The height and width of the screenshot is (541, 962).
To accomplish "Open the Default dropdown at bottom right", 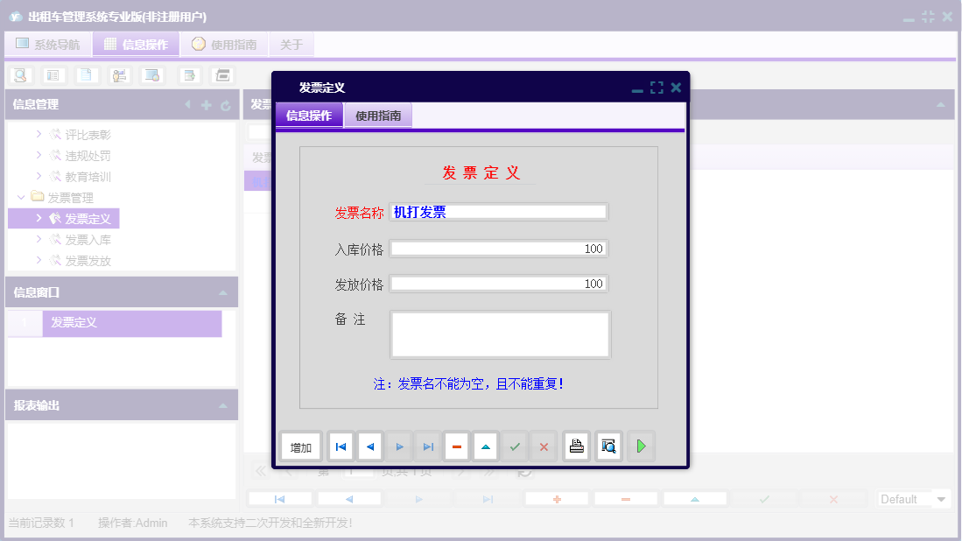I will (912, 498).
